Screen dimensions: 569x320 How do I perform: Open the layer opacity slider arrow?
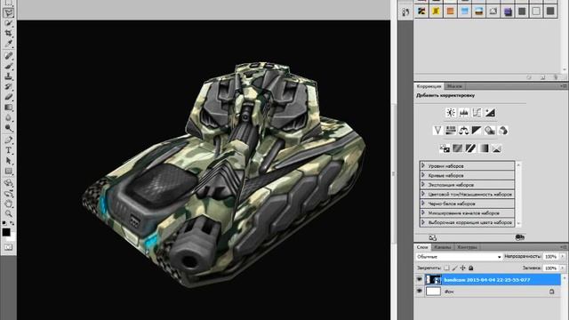pyautogui.click(x=563, y=257)
